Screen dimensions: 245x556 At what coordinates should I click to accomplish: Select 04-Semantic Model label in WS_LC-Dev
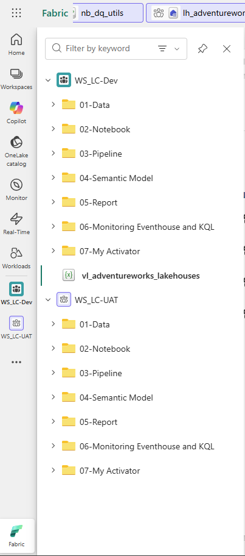pos(116,178)
